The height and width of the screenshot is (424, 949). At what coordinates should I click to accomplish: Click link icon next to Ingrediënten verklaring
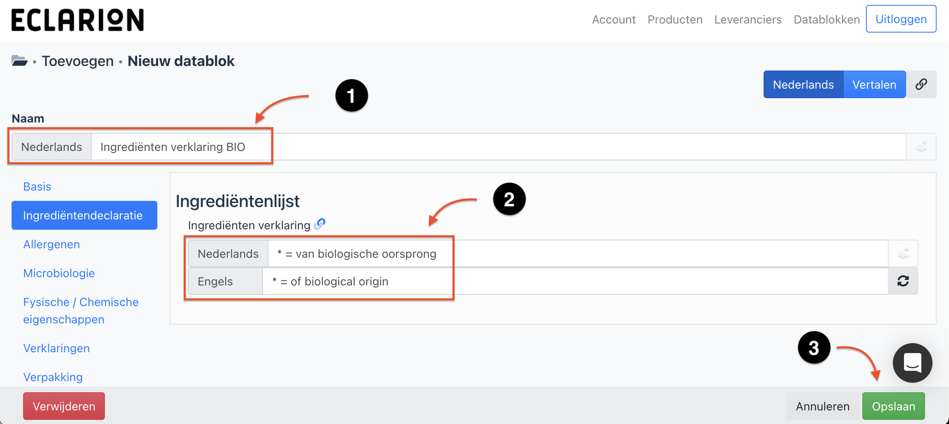pos(320,224)
